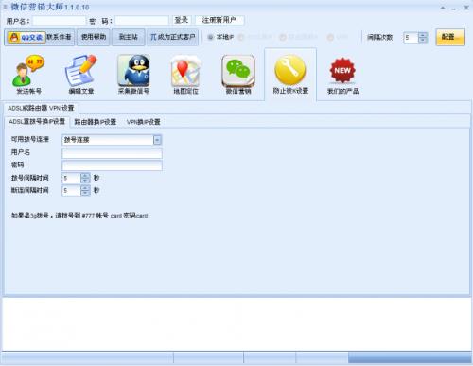473x366 pixels.
Task: Switch to the VPN换IP设置 tab
Action: [144, 122]
